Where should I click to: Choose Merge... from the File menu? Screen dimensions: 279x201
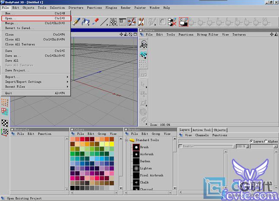(35, 23)
